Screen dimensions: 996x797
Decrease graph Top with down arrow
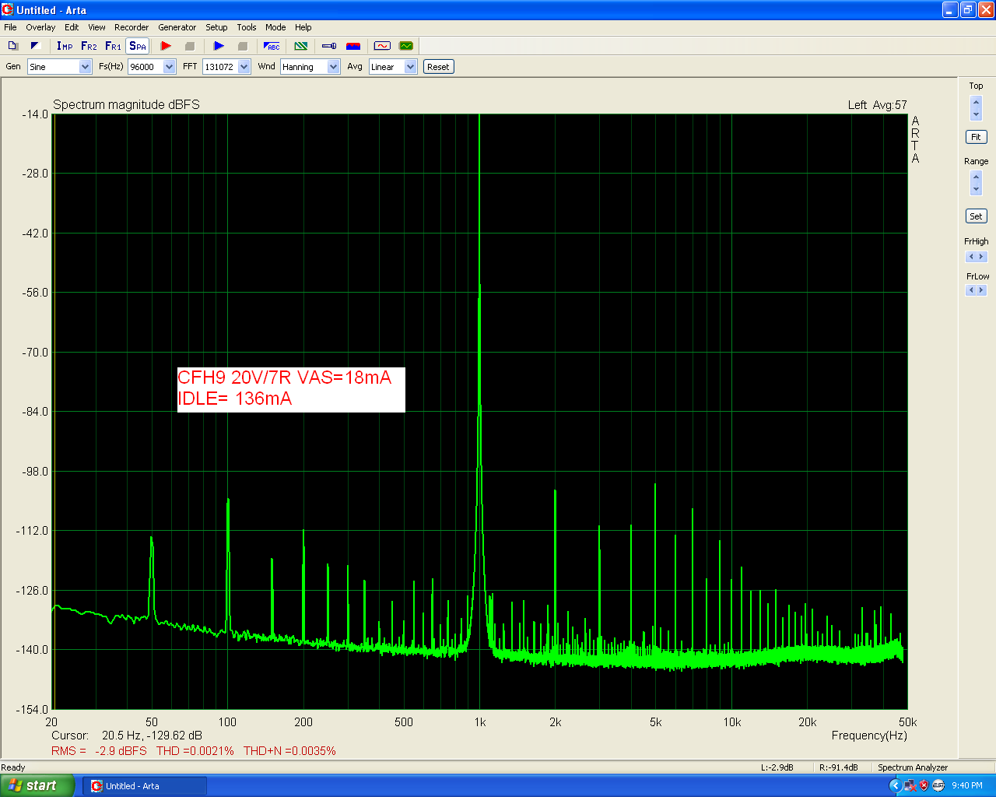click(x=976, y=114)
